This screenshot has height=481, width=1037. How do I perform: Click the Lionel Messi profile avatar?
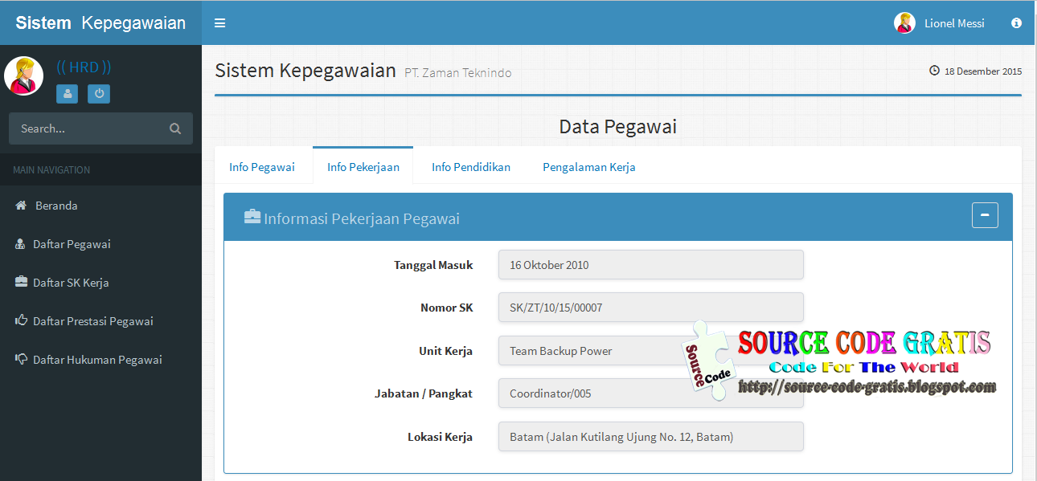[x=905, y=23]
